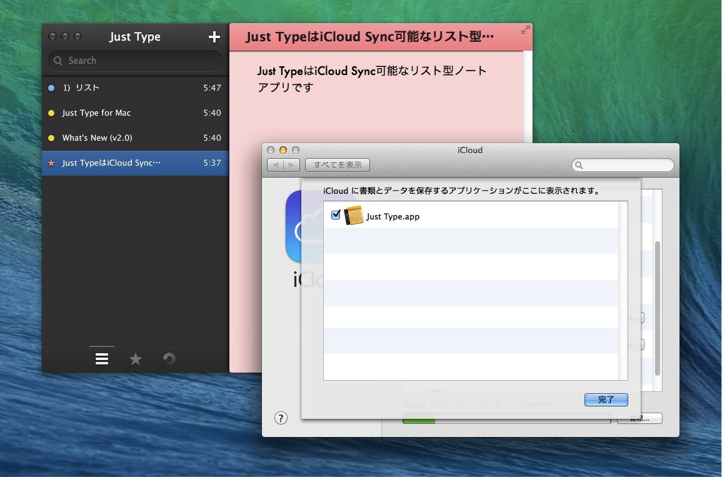Open the "Just Type for Mac" note

(x=136, y=113)
